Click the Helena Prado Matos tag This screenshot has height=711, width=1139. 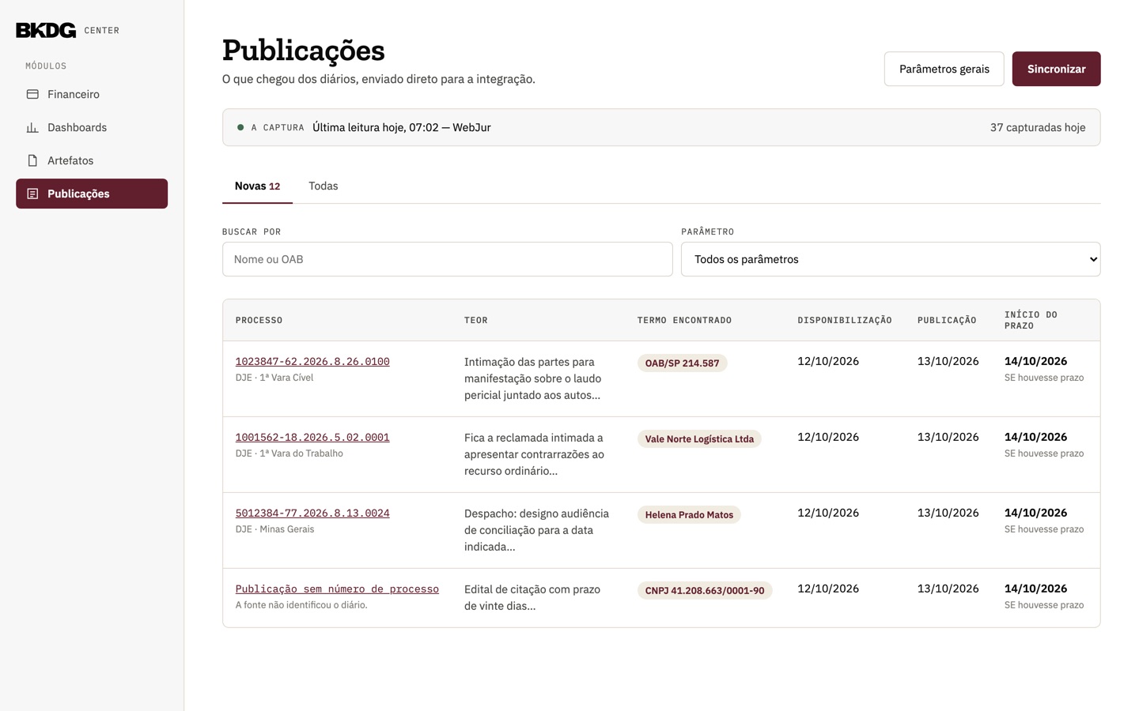(689, 515)
